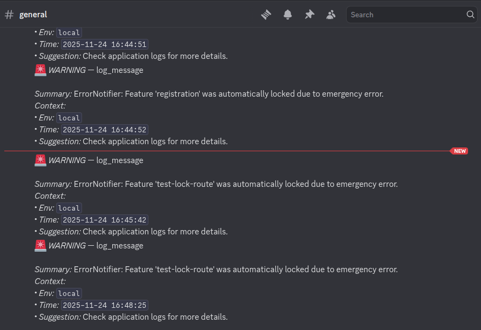Click the siren emoji on the 16:48:25 warning
481x330 pixels.
pos(40,245)
